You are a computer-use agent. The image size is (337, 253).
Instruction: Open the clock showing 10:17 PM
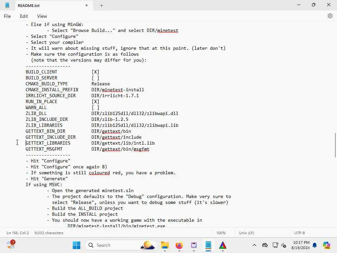(x=300, y=245)
